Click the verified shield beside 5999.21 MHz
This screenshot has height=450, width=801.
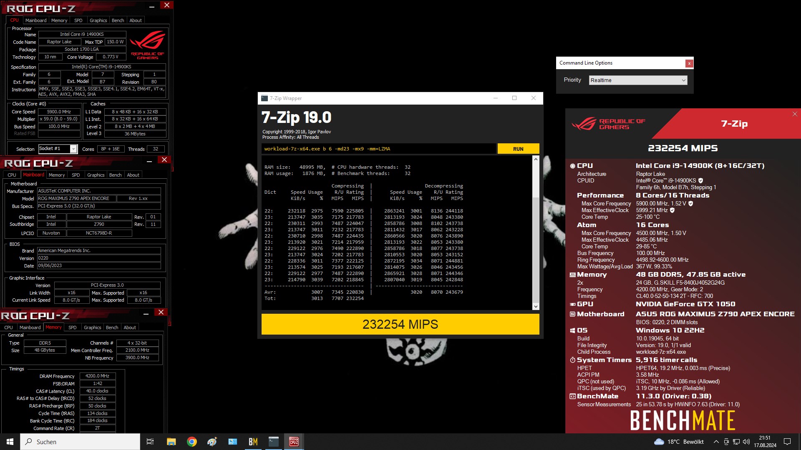[x=672, y=210]
